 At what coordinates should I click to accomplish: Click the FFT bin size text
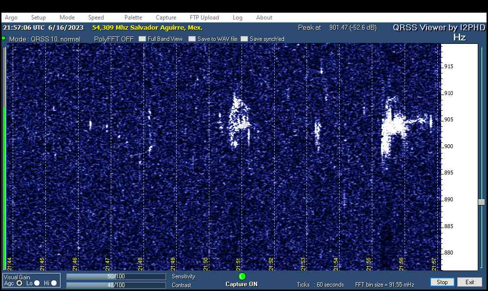point(385,285)
